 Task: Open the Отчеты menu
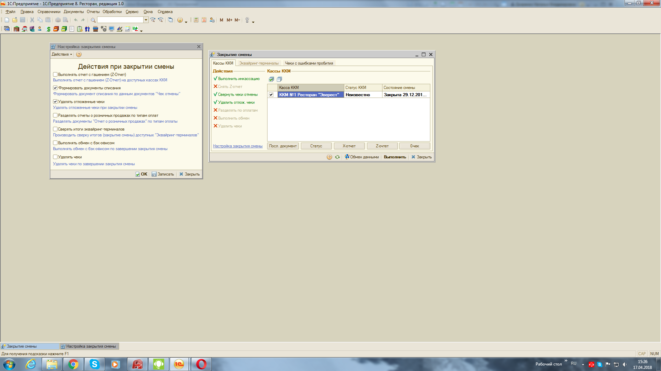(x=93, y=12)
